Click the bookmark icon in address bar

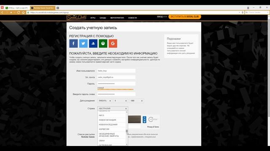243,13
